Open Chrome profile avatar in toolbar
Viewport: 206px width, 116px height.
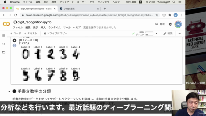click(175, 15)
